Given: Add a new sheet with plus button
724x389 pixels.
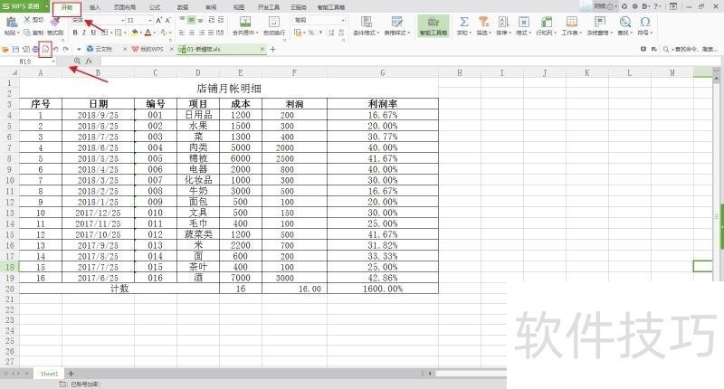Looking at the screenshot, I should [71, 374].
